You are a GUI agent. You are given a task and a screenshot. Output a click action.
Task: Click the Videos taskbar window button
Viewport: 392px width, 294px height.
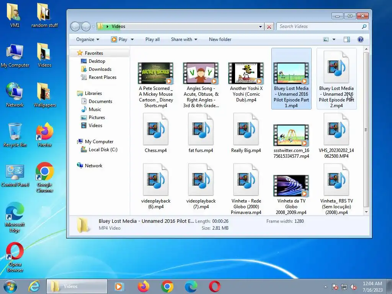[77, 286]
